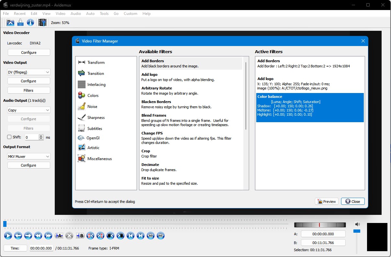Enable the audio Shift checkbox

(x=9, y=137)
